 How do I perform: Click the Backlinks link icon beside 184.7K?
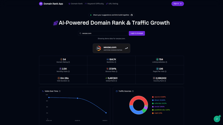point(108,59)
